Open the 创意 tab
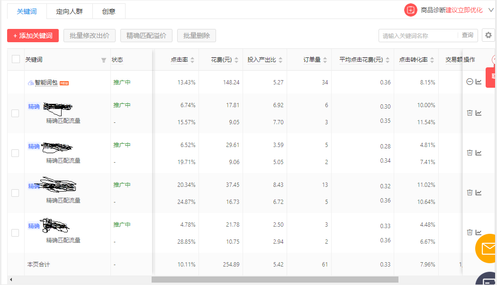The height and width of the screenshot is (285, 497). pos(108,11)
